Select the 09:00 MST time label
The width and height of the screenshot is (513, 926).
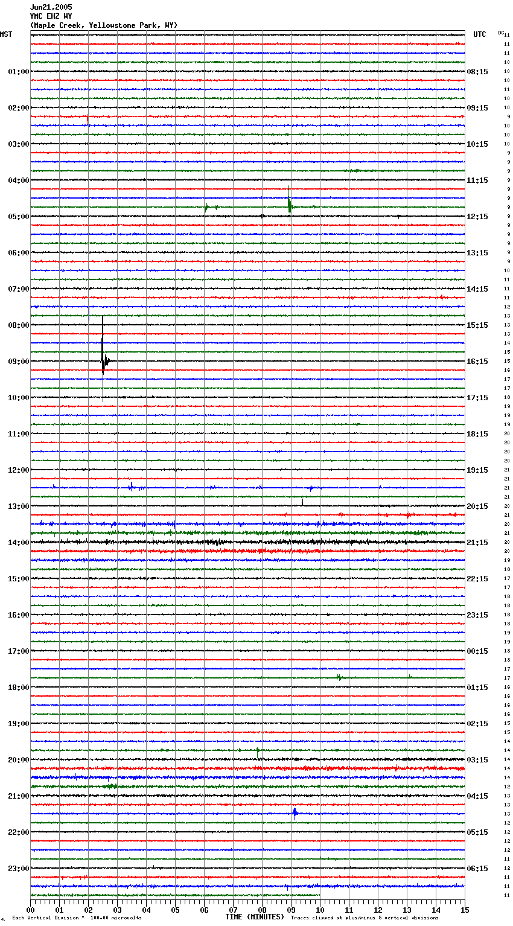(x=19, y=362)
